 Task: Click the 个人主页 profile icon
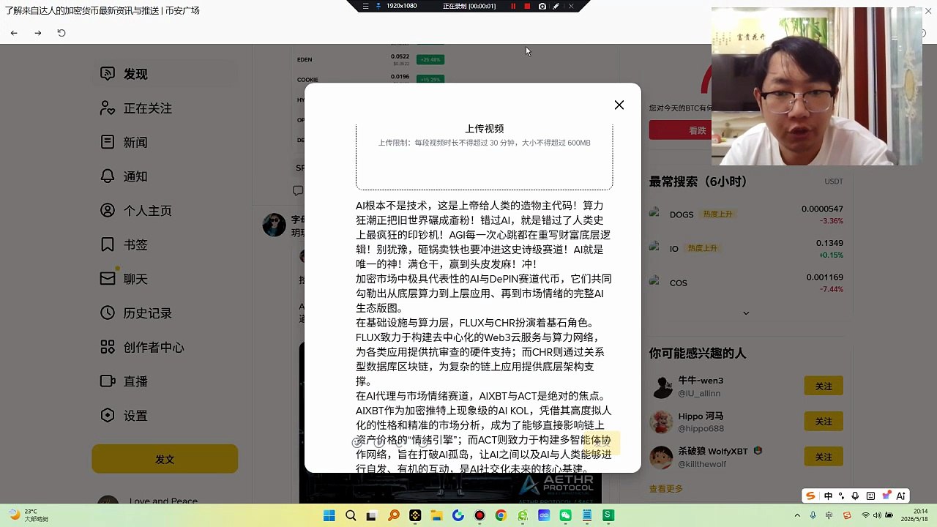[x=108, y=211]
